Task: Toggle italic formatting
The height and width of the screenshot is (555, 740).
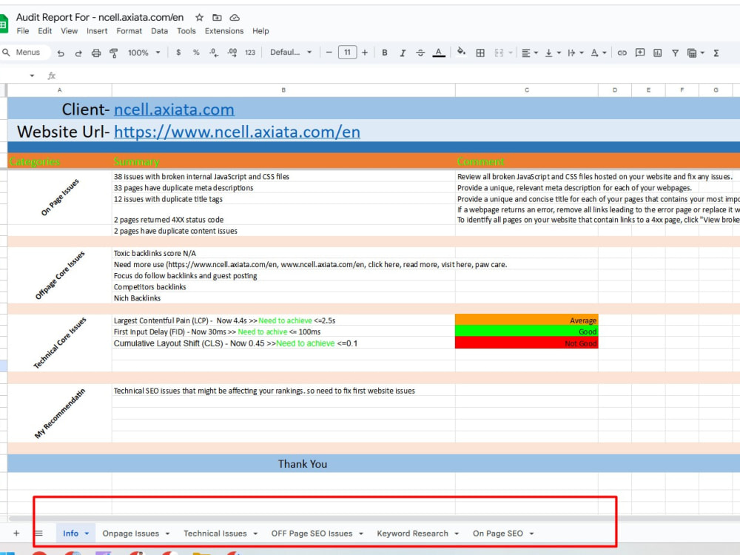Action: click(403, 53)
